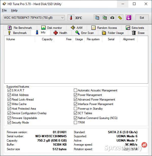Viewport: 152px width, 156px height.
Task: Toggle 48-bit Address checkbox
Action: 9,95
